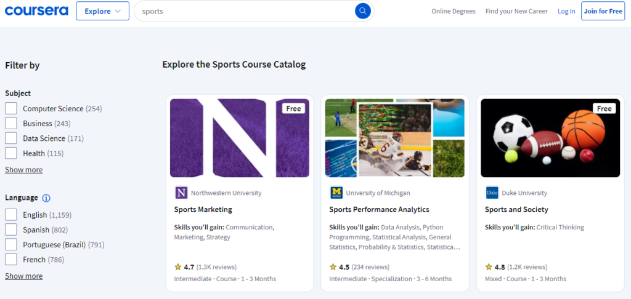Click the Free badge on Sports and Society
Image resolution: width=631 pixels, height=299 pixels.
[x=605, y=108]
